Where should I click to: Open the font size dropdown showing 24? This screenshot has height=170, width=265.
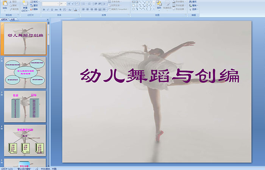point(65,3)
